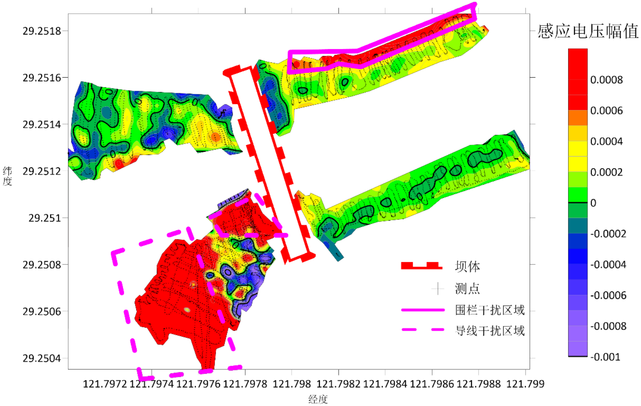Click the 纬度 y-axis title

[7, 176]
